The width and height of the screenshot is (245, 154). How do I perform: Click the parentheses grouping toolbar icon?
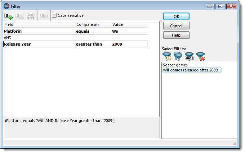(44, 15)
